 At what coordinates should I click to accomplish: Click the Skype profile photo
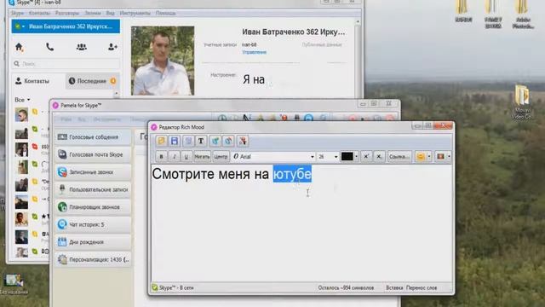(x=163, y=61)
